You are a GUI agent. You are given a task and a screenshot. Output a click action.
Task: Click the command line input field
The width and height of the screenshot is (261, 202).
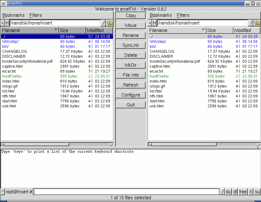pos(126,192)
